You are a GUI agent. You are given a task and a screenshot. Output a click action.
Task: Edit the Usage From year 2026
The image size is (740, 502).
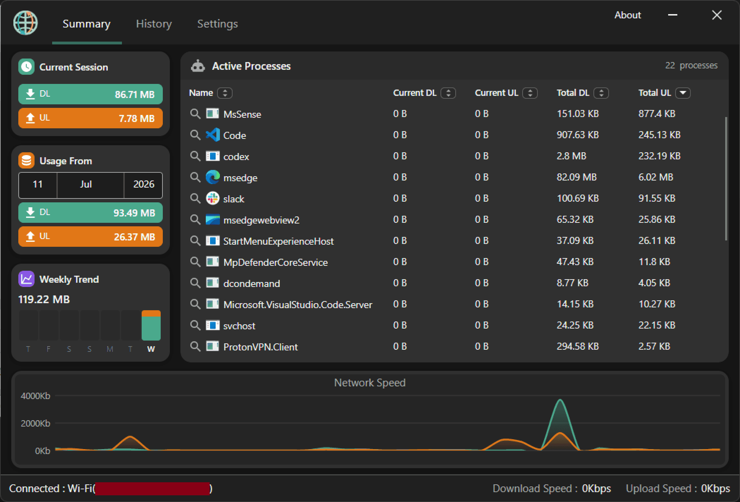[x=143, y=185]
